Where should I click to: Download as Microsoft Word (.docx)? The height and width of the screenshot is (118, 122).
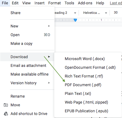88,59
